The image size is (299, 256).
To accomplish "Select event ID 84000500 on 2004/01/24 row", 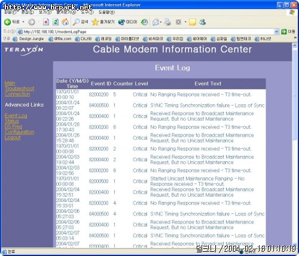I will pyautogui.click(x=99, y=105).
